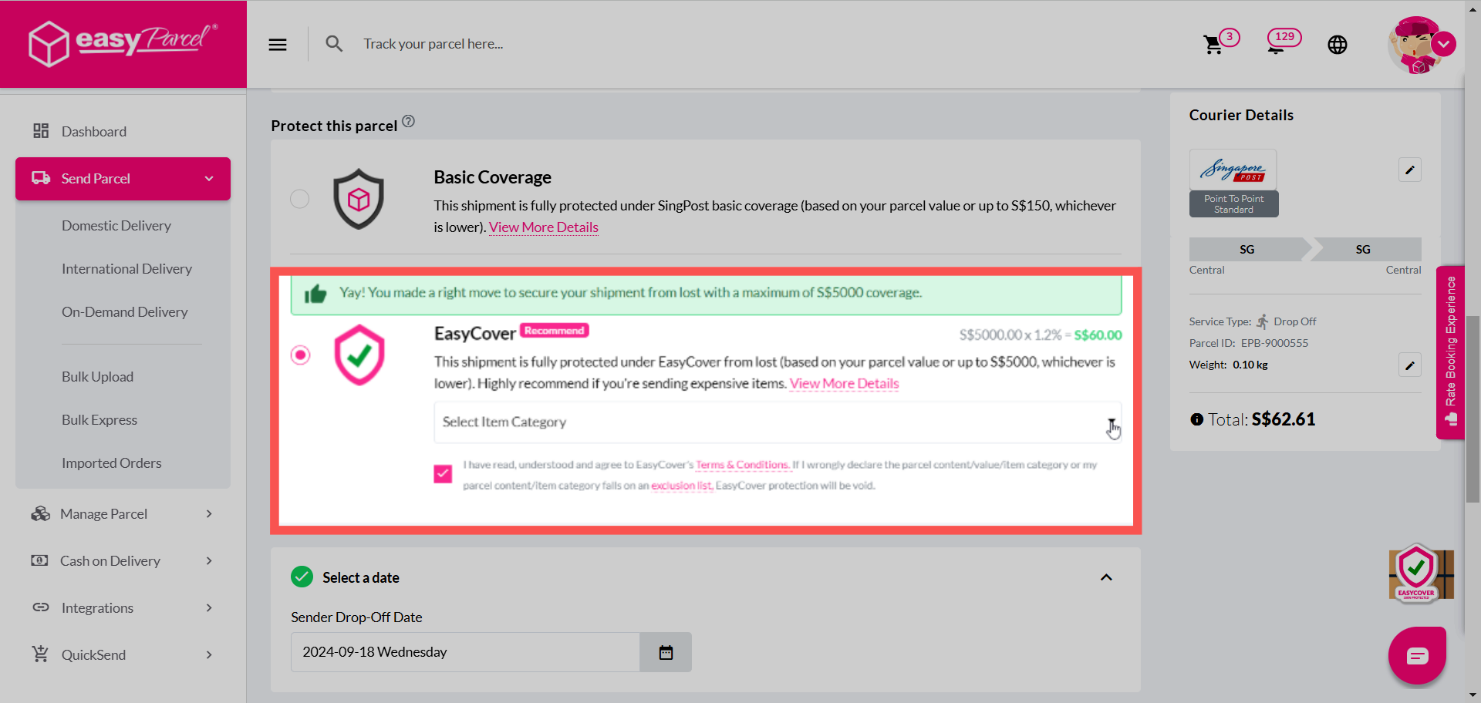
Task: Click the S$60.00 EasyCover price
Action: (1098, 335)
